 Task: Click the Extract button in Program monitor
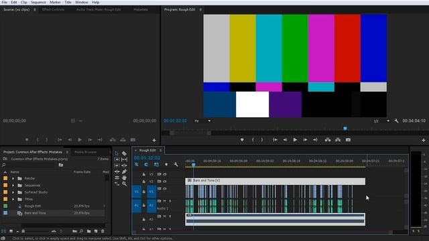click(338, 140)
